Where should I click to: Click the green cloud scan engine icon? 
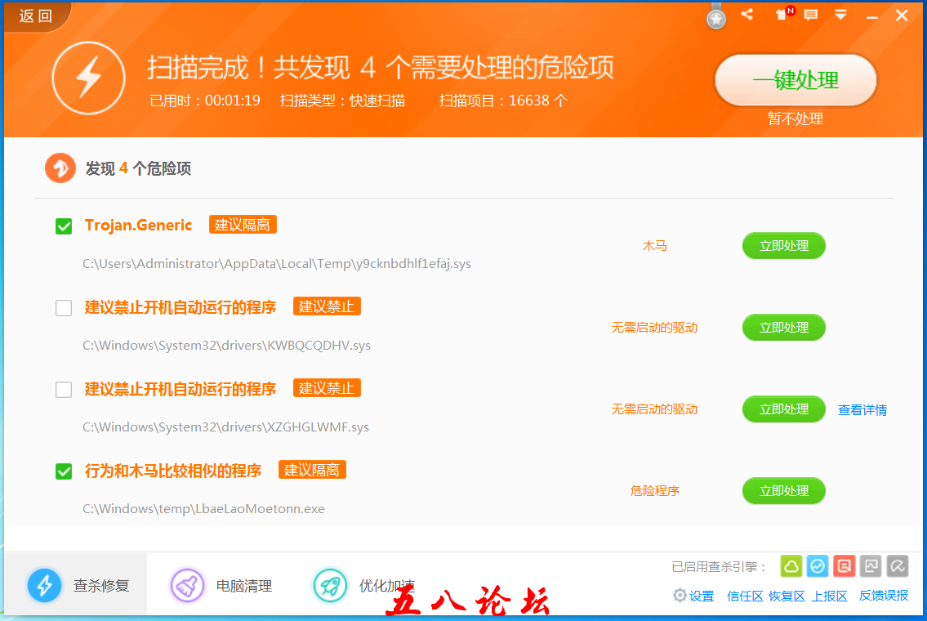point(791,565)
